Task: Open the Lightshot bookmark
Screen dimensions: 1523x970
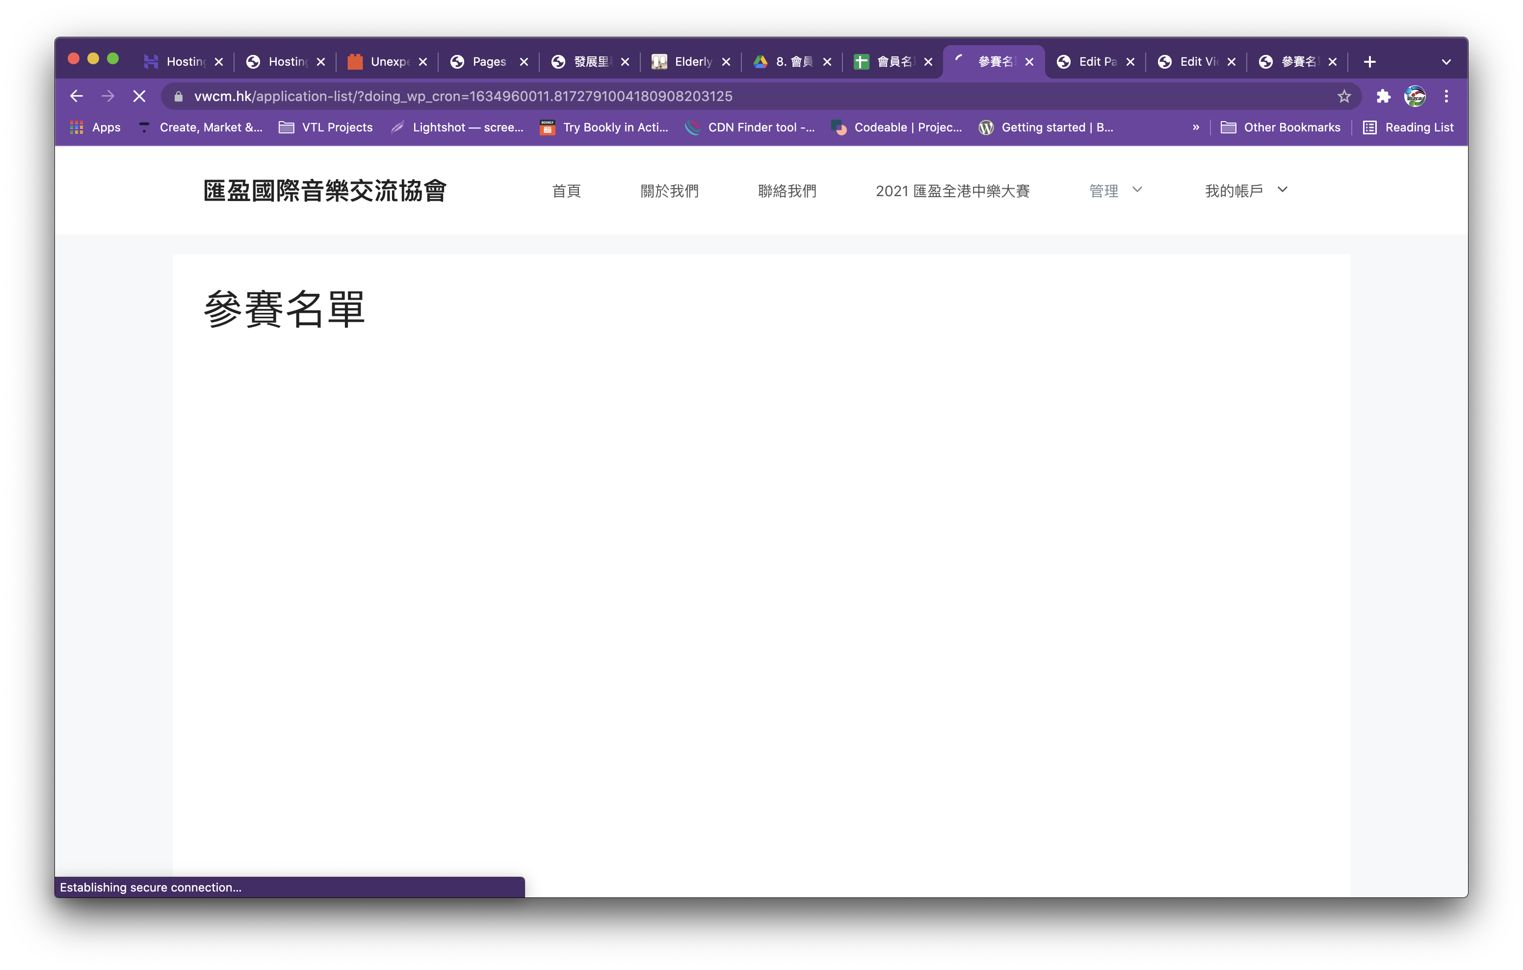Action: [x=457, y=127]
